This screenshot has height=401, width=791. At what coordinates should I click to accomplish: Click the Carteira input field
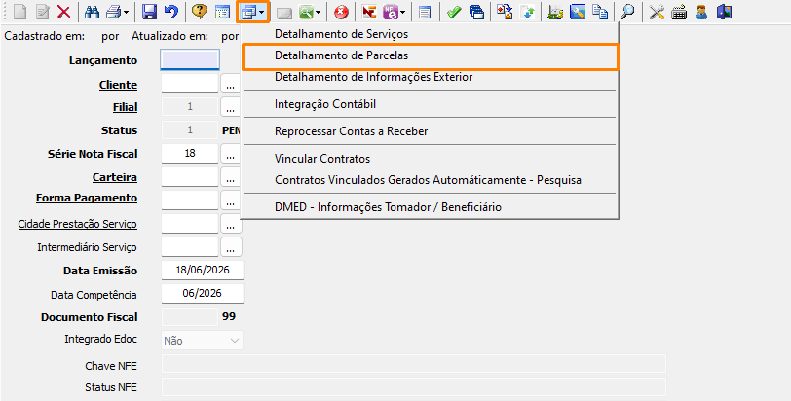tap(190, 177)
